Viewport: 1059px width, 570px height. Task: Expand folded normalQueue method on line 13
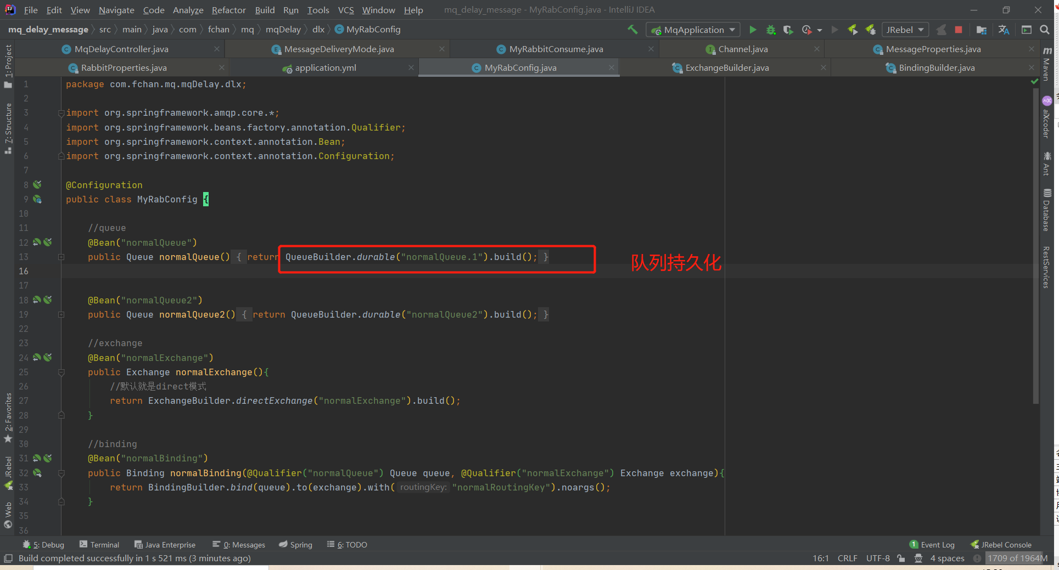pos(61,257)
